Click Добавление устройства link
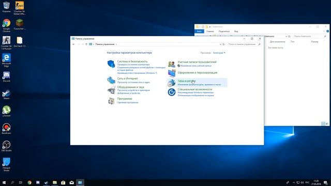Image resolution: width=331 pixels, height=186 pixels. [129, 93]
